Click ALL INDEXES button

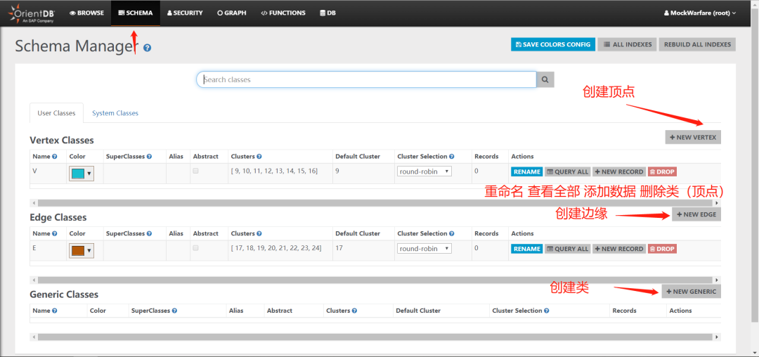(628, 44)
